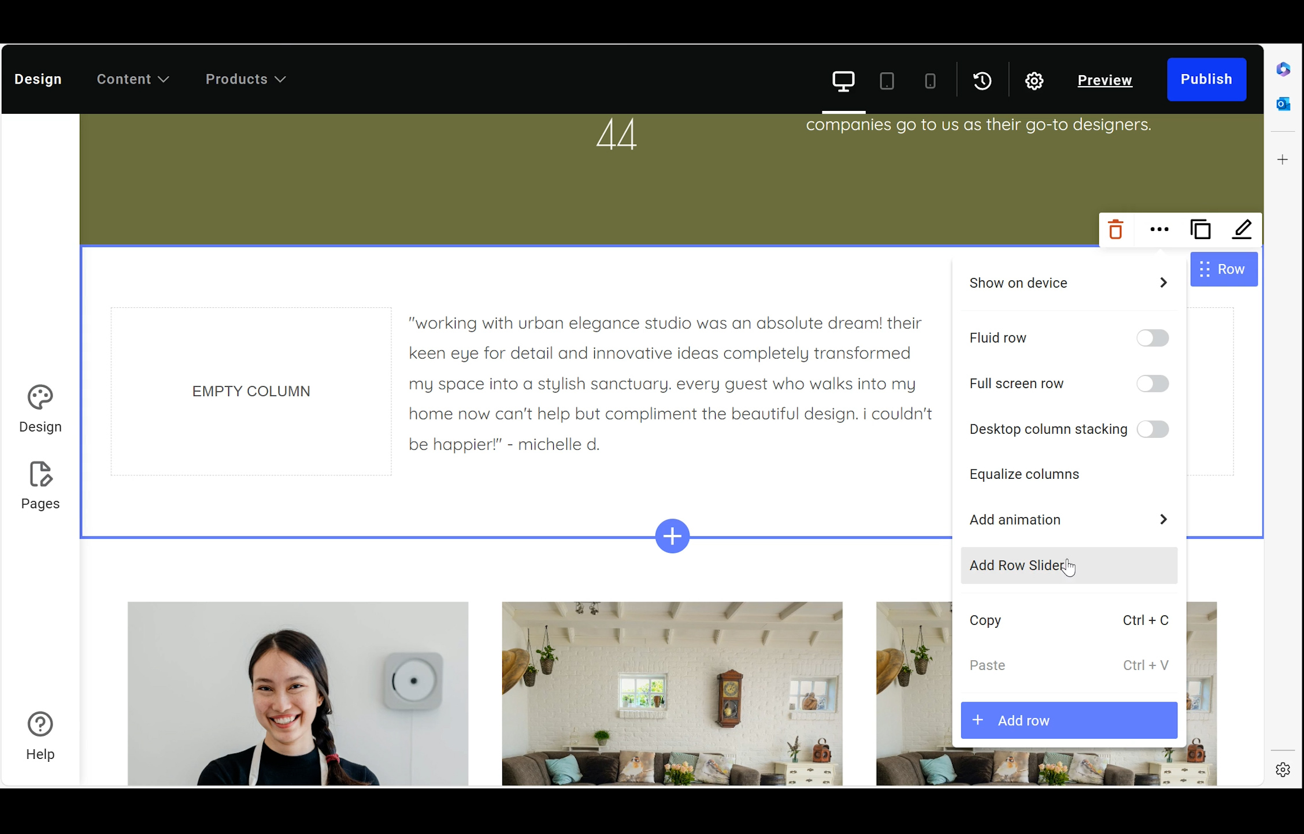The width and height of the screenshot is (1304, 834).
Task: Choose Equalize columns from the menu
Action: (1024, 474)
